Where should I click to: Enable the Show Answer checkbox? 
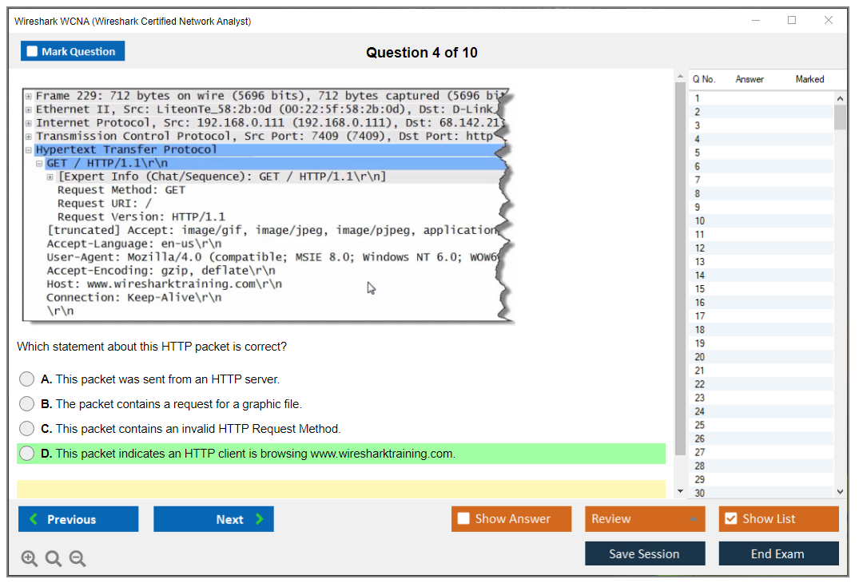point(463,519)
